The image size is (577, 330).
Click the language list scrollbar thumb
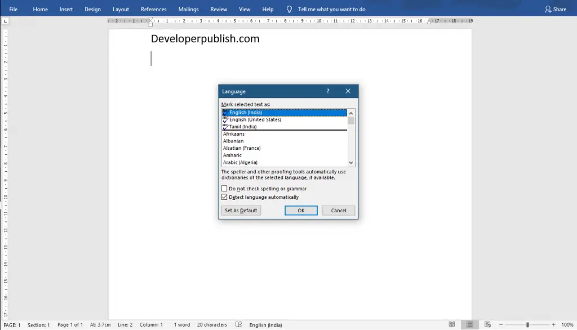[351, 121]
